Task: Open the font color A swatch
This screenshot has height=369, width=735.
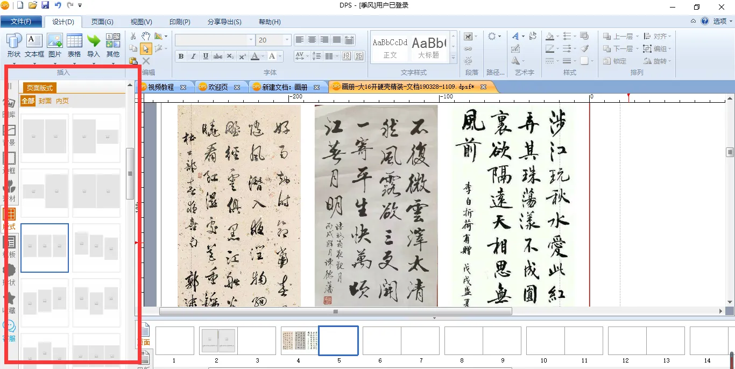Action: [x=255, y=56]
